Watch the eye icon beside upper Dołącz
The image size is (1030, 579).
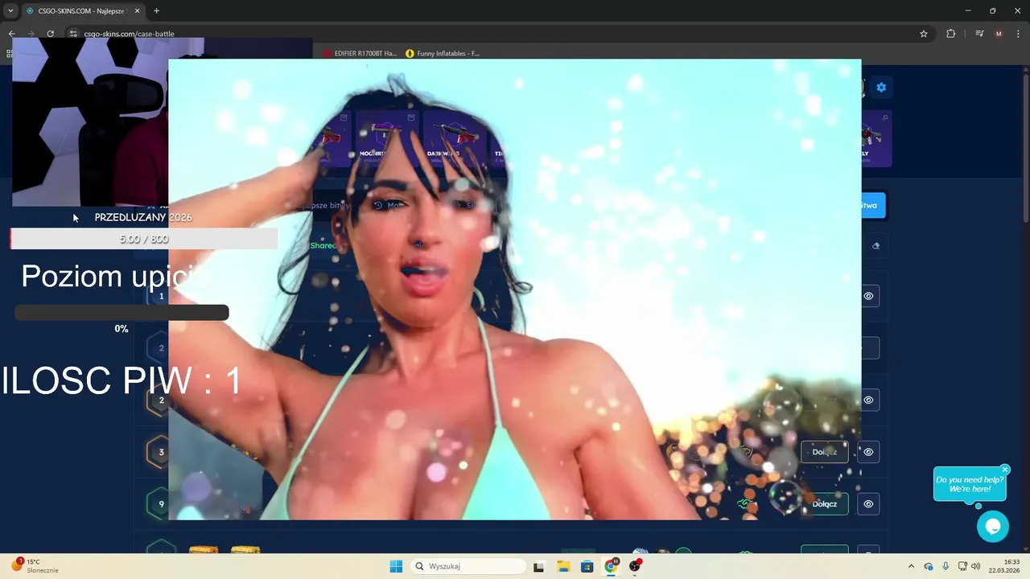coord(868,452)
